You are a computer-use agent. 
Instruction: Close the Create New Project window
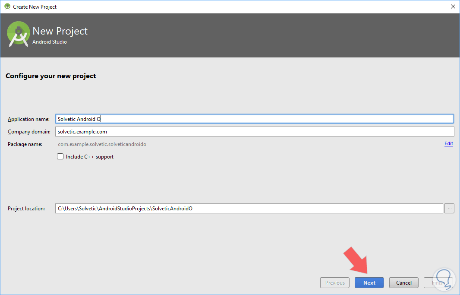(x=453, y=6)
